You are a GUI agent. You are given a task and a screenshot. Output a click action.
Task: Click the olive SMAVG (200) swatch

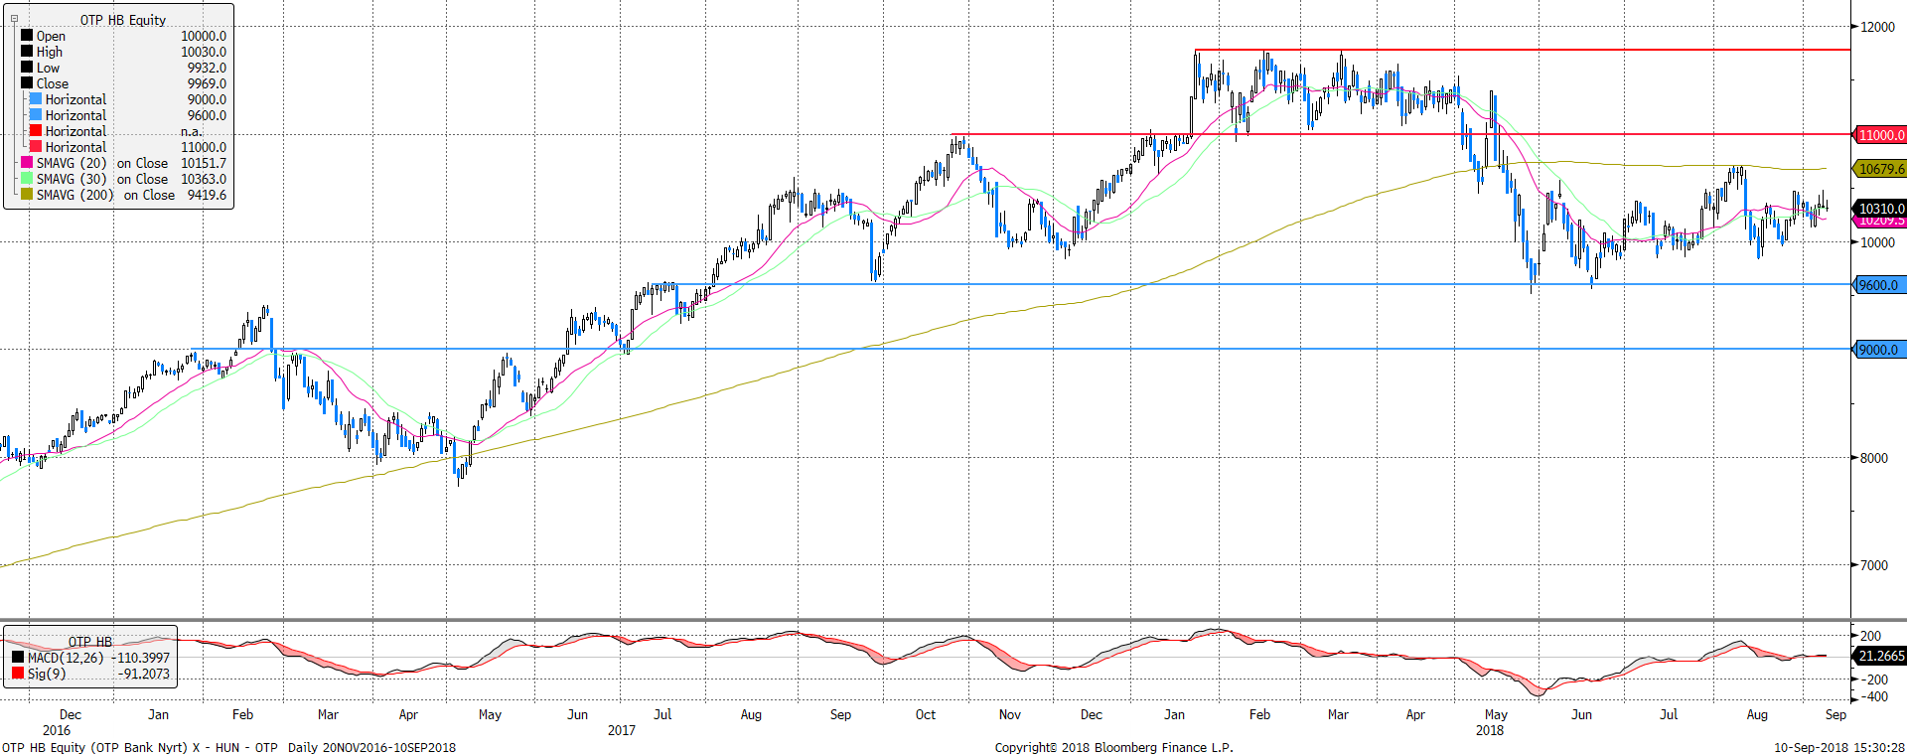pyautogui.click(x=27, y=195)
